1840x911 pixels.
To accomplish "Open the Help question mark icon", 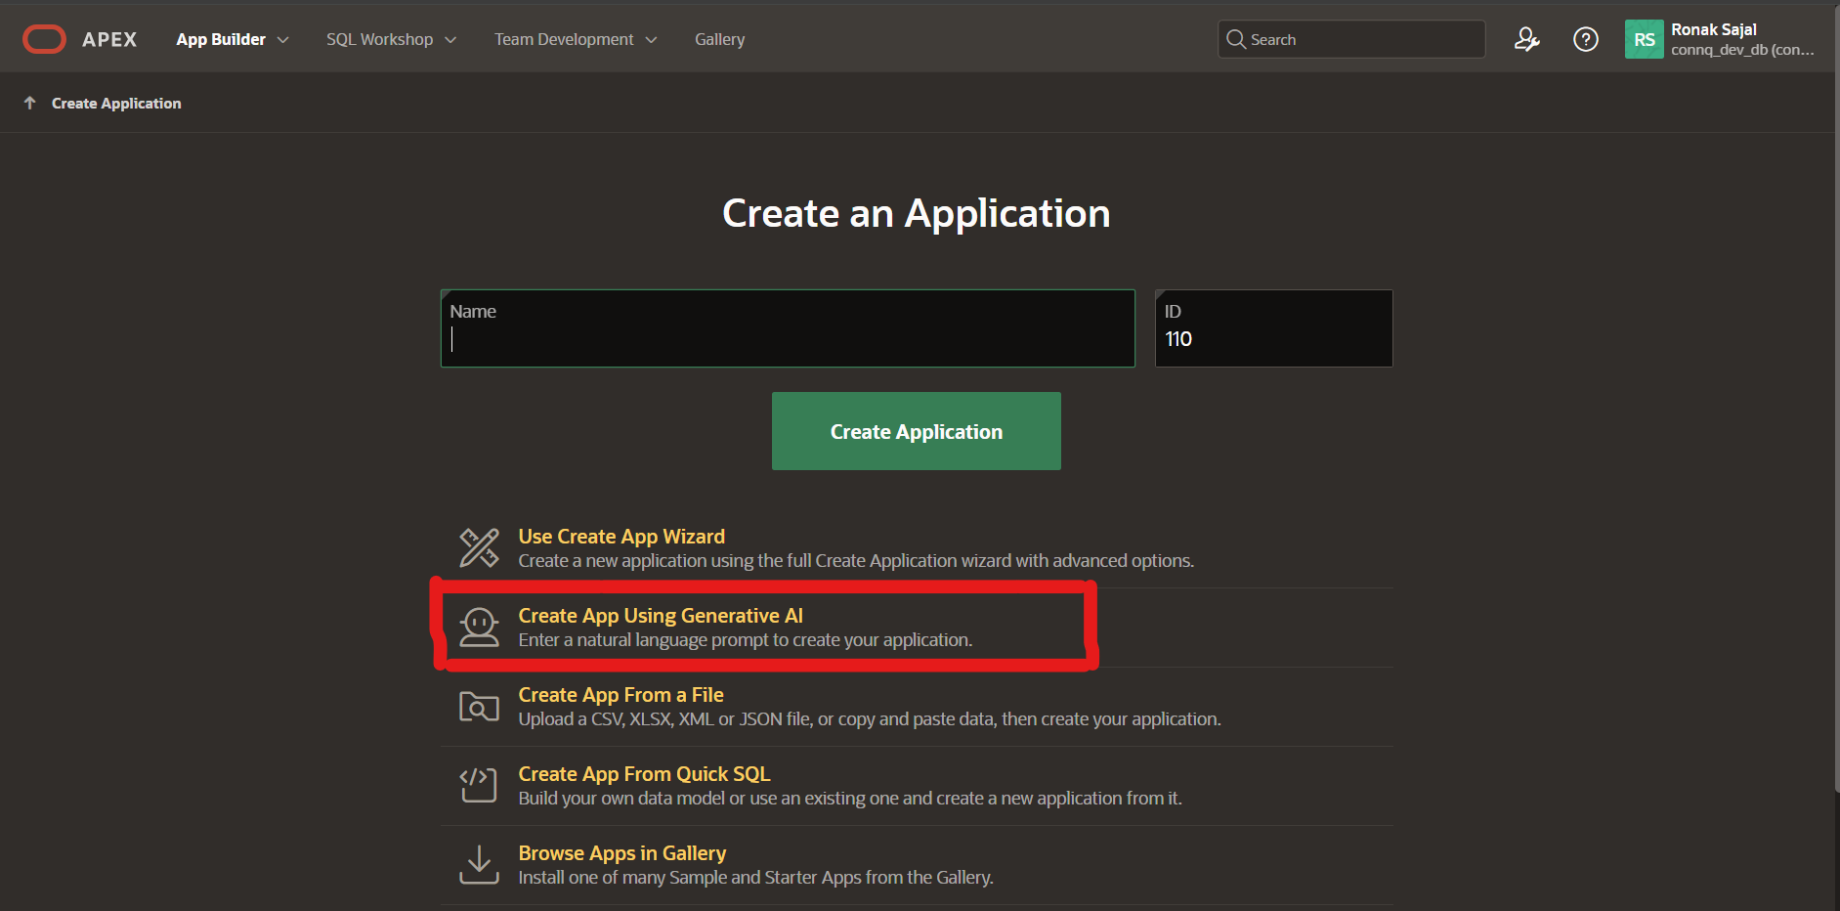I will [1585, 39].
